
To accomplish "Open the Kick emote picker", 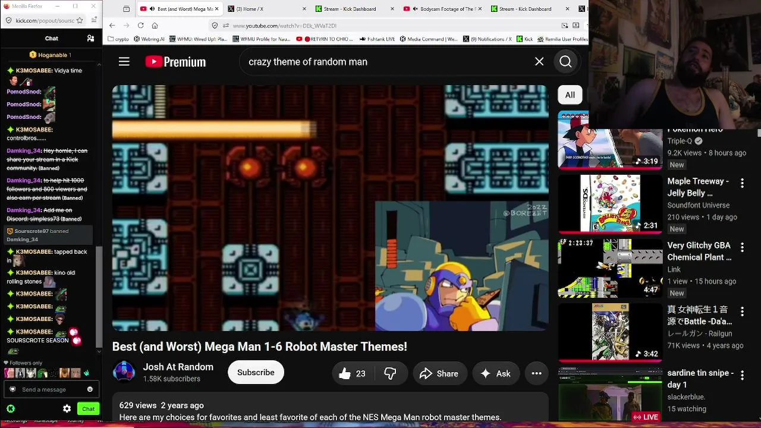I will tap(90, 389).
